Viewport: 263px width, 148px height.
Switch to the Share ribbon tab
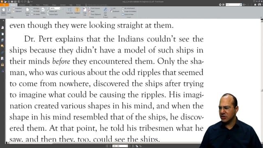(x=54, y=5)
